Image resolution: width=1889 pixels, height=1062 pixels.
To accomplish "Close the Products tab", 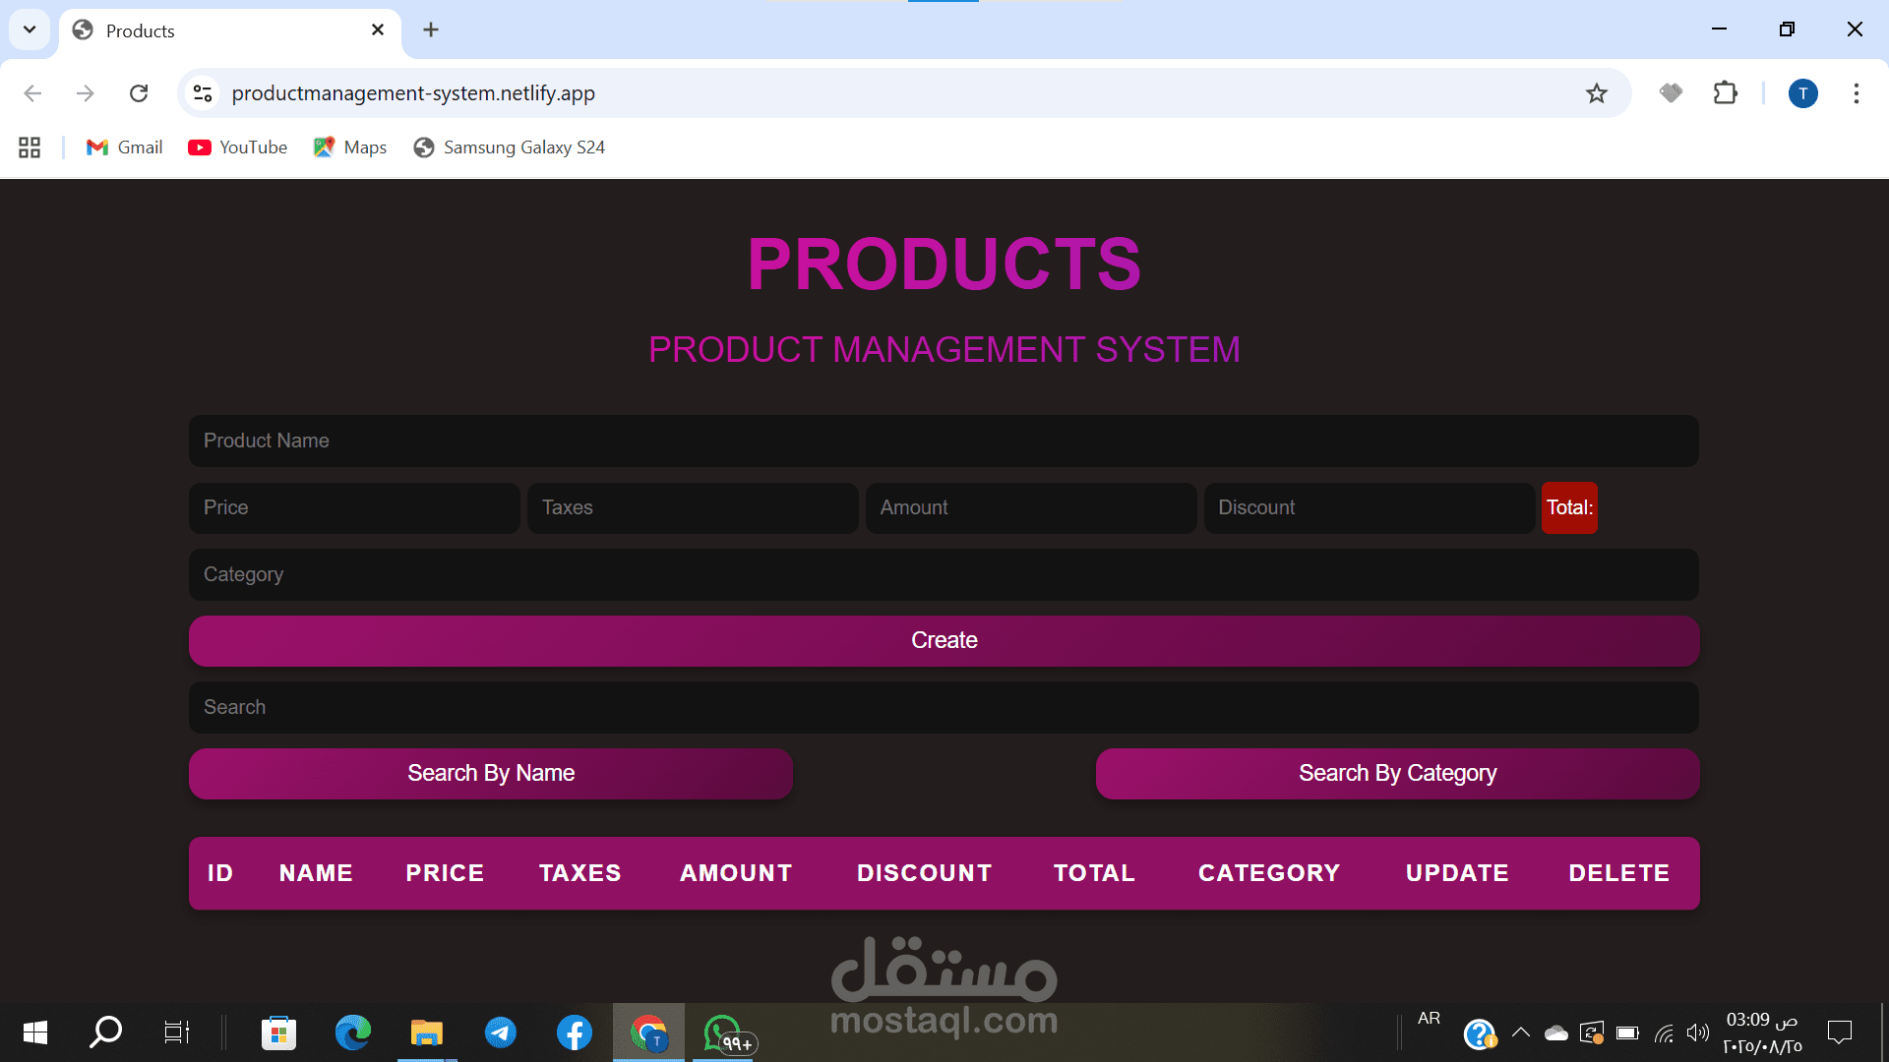I will point(378,30).
